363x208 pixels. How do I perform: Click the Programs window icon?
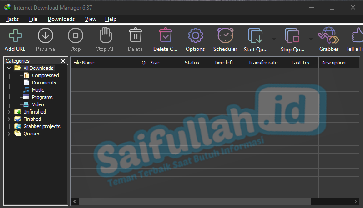coord(26,97)
